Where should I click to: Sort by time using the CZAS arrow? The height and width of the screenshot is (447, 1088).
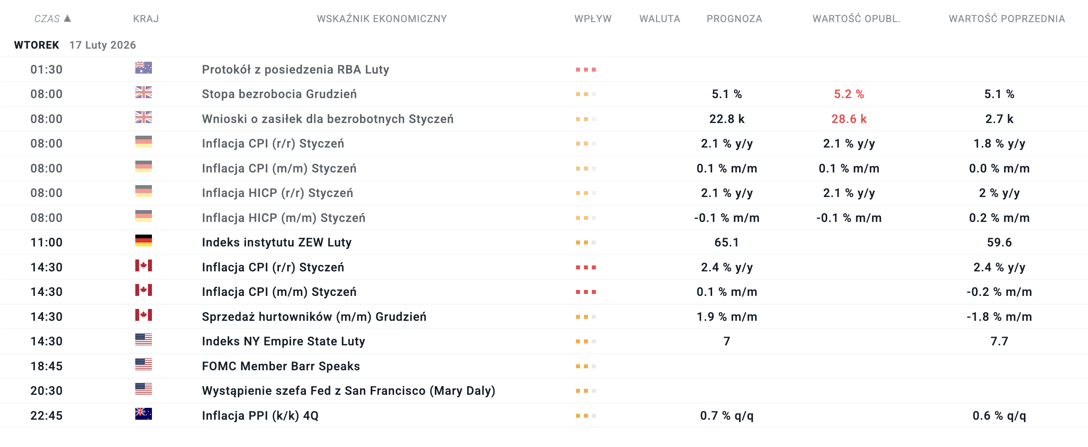pos(68,19)
